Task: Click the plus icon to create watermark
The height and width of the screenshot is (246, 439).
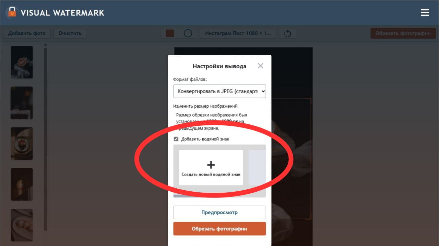Action: [211, 165]
